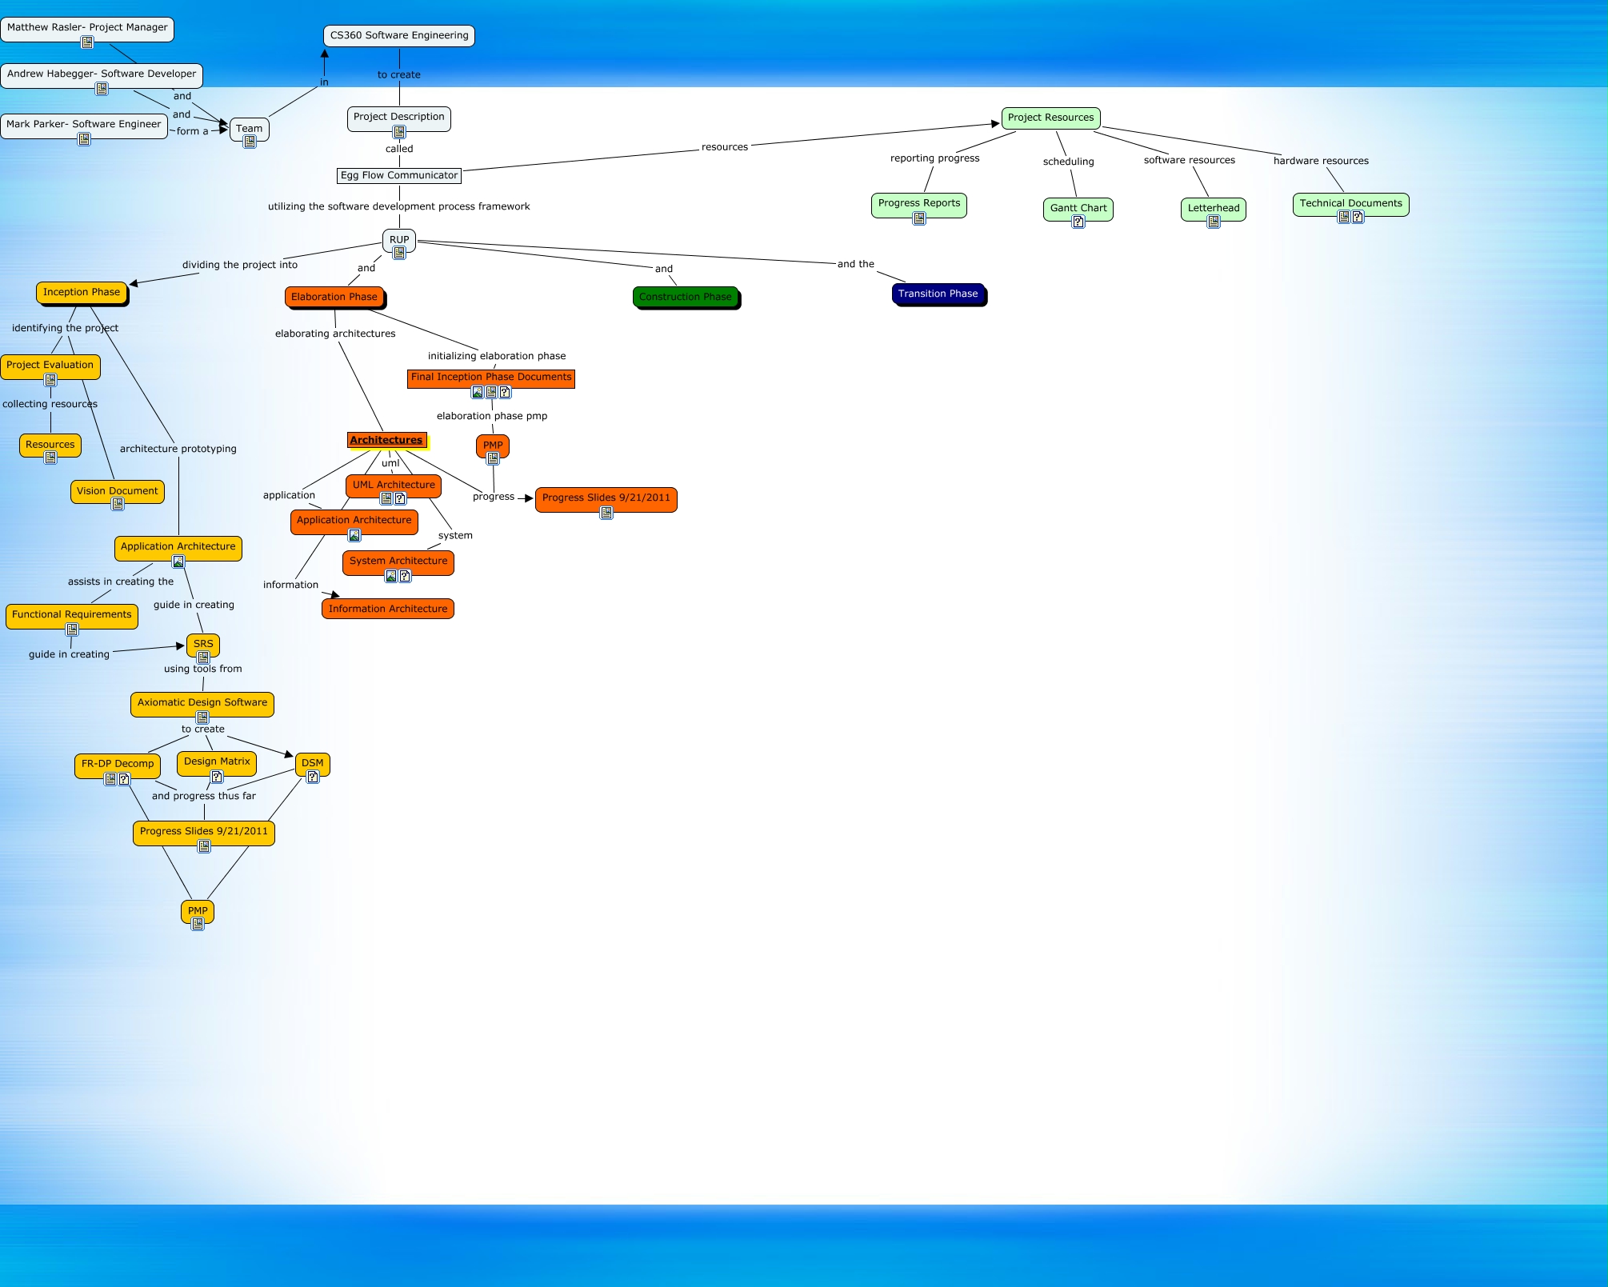The width and height of the screenshot is (1608, 1287).
Task: Click question-mark icon under Technical Documents
Action: [x=1358, y=217]
